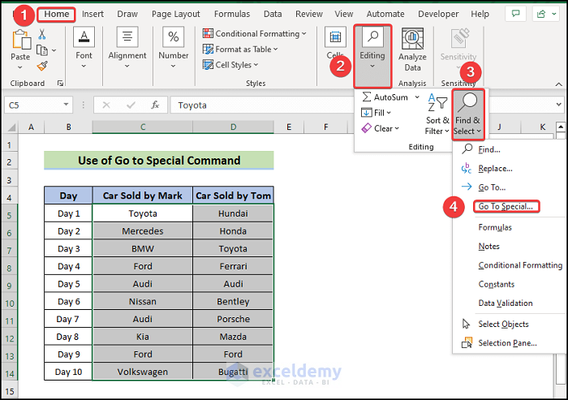The width and height of the screenshot is (568, 400).
Task: Open the Home tab
Action: click(57, 14)
